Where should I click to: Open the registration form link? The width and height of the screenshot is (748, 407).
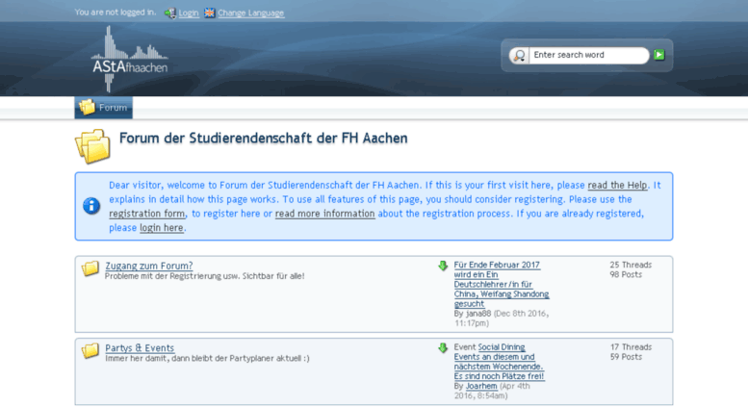(x=147, y=214)
